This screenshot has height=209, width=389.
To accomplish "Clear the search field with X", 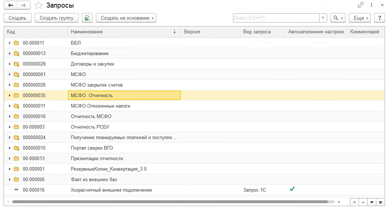I will (x=323, y=18).
